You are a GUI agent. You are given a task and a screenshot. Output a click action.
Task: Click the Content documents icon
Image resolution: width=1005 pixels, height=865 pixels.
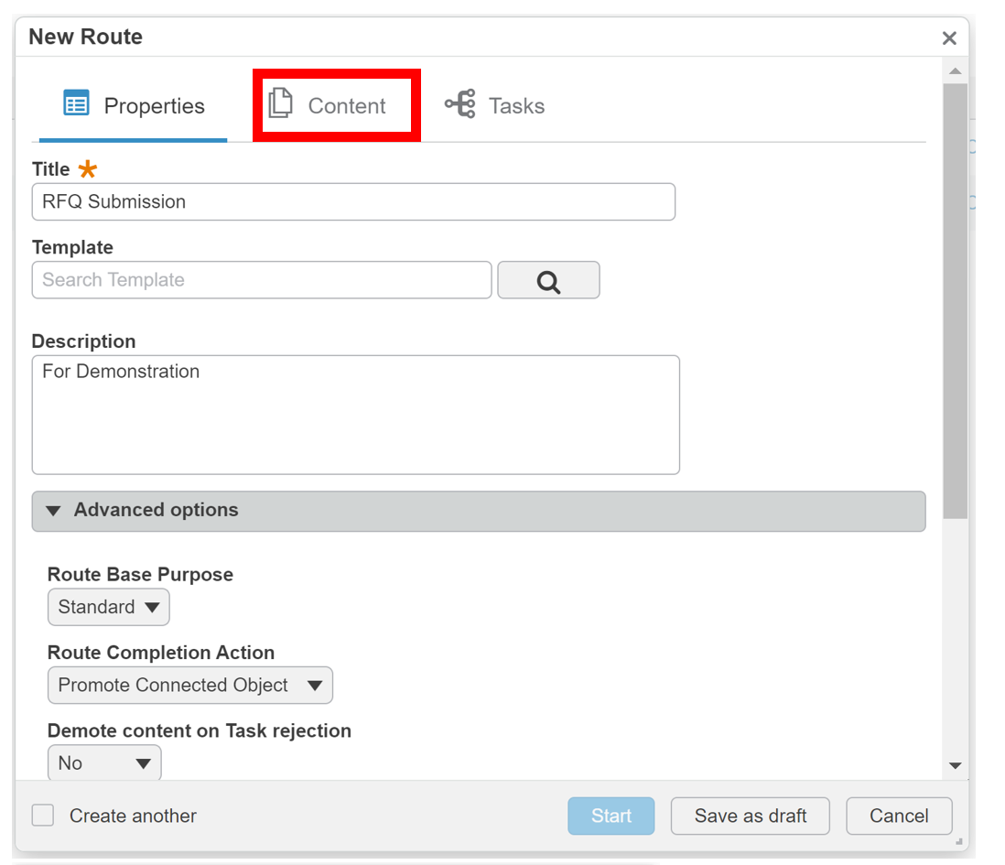(x=280, y=103)
